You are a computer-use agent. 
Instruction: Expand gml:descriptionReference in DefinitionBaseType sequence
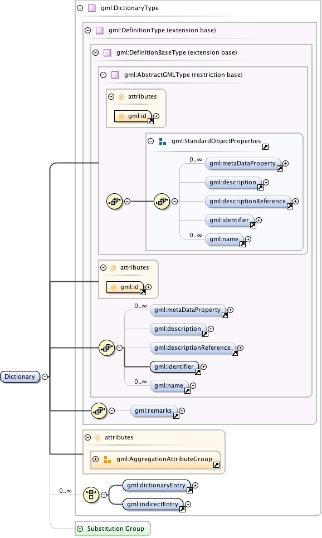tap(240, 348)
